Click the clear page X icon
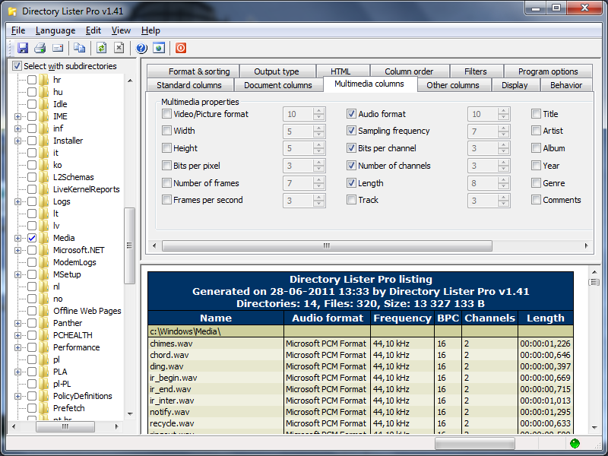 click(119, 48)
